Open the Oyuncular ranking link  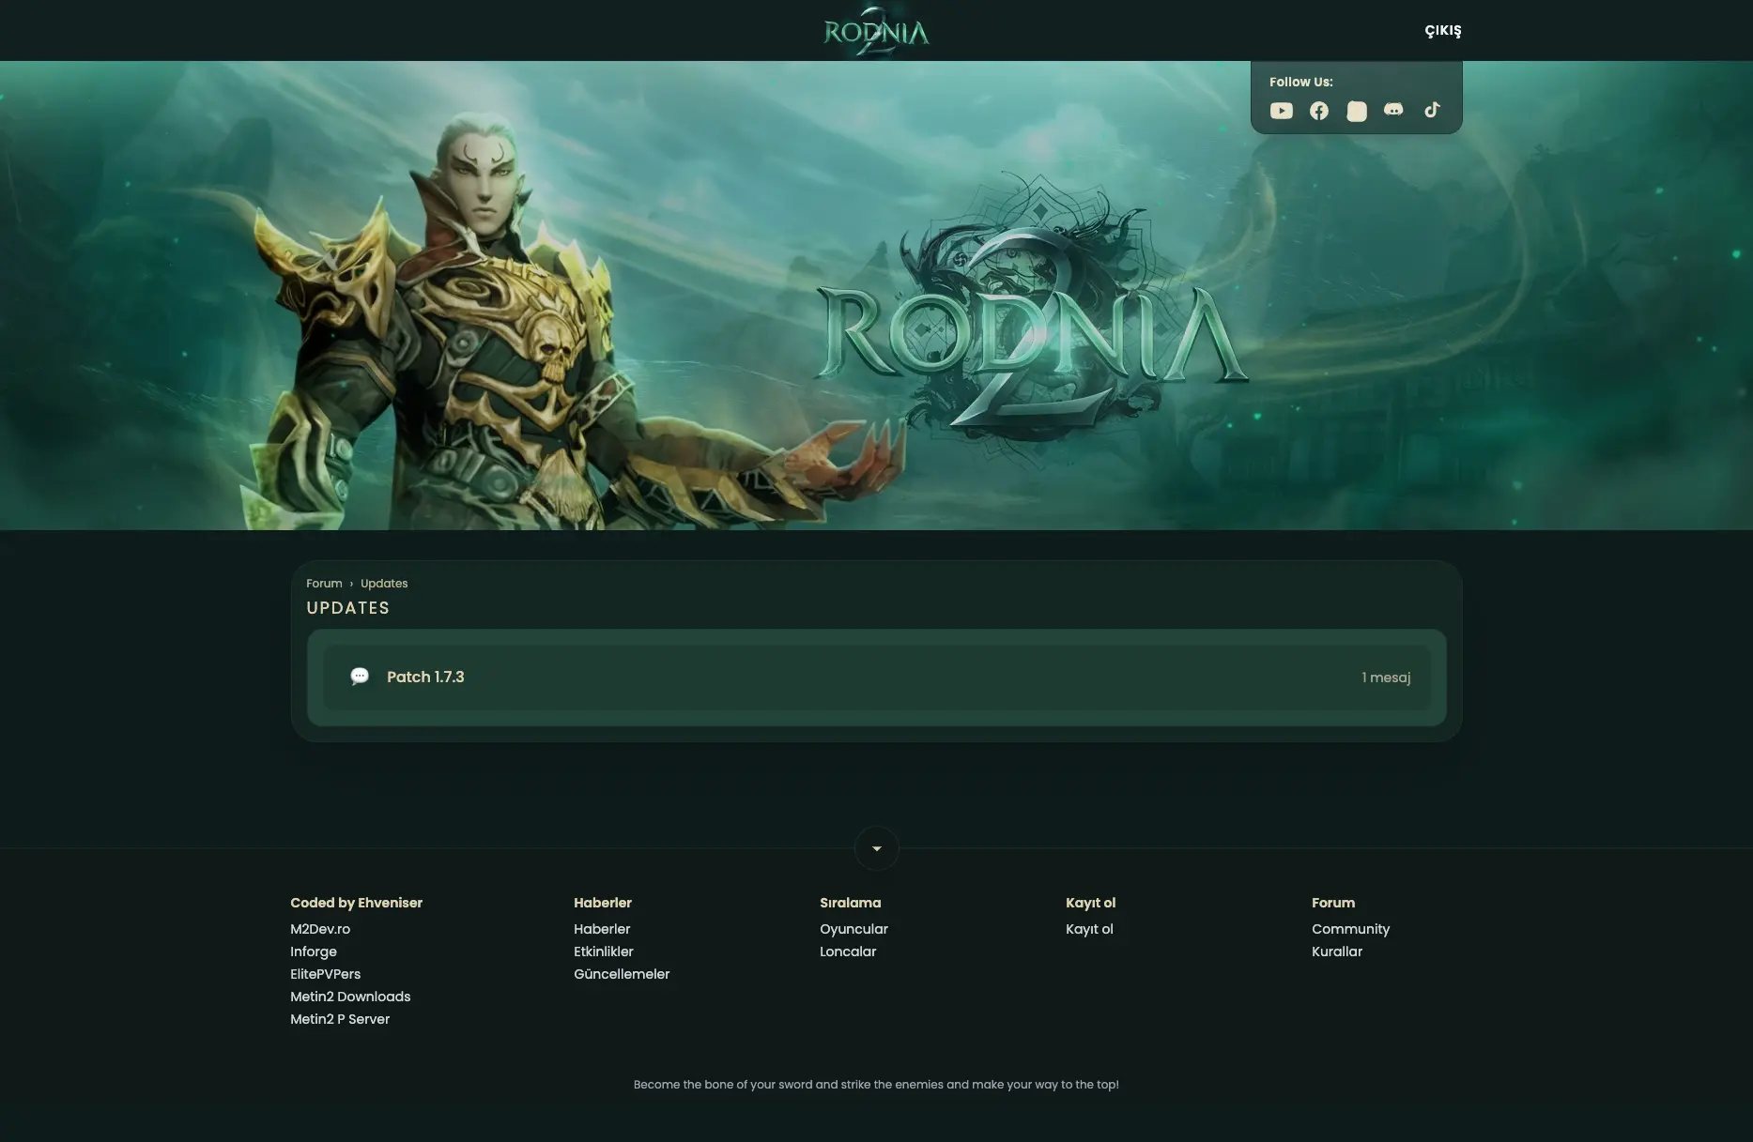point(853,929)
